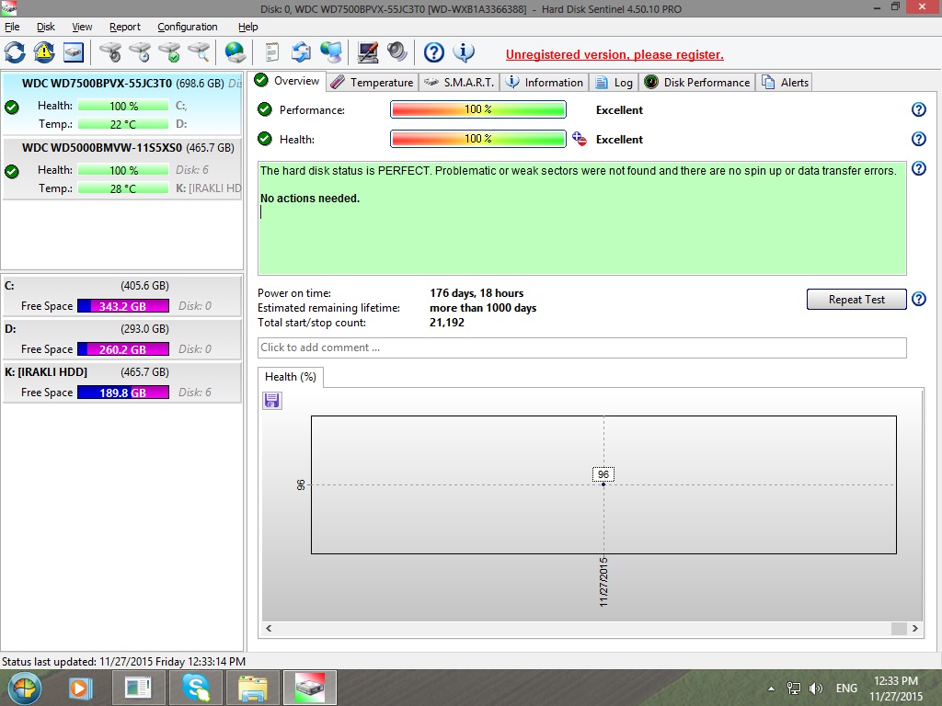This screenshot has height=706, width=942.
Task: Switch to the Alerts tab
Action: (x=786, y=82)
